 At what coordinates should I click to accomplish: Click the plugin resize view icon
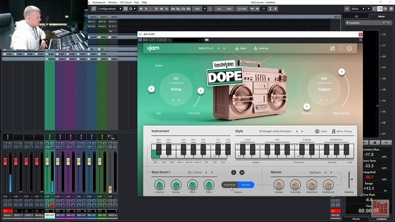point(333,48)
